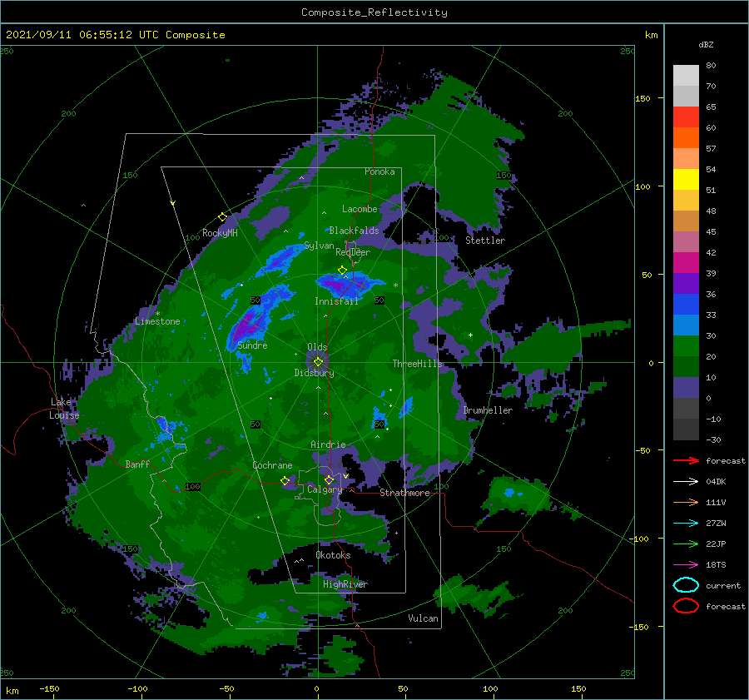
Task: Click the green 22JP arrow icon
Action: coord(686,544)
